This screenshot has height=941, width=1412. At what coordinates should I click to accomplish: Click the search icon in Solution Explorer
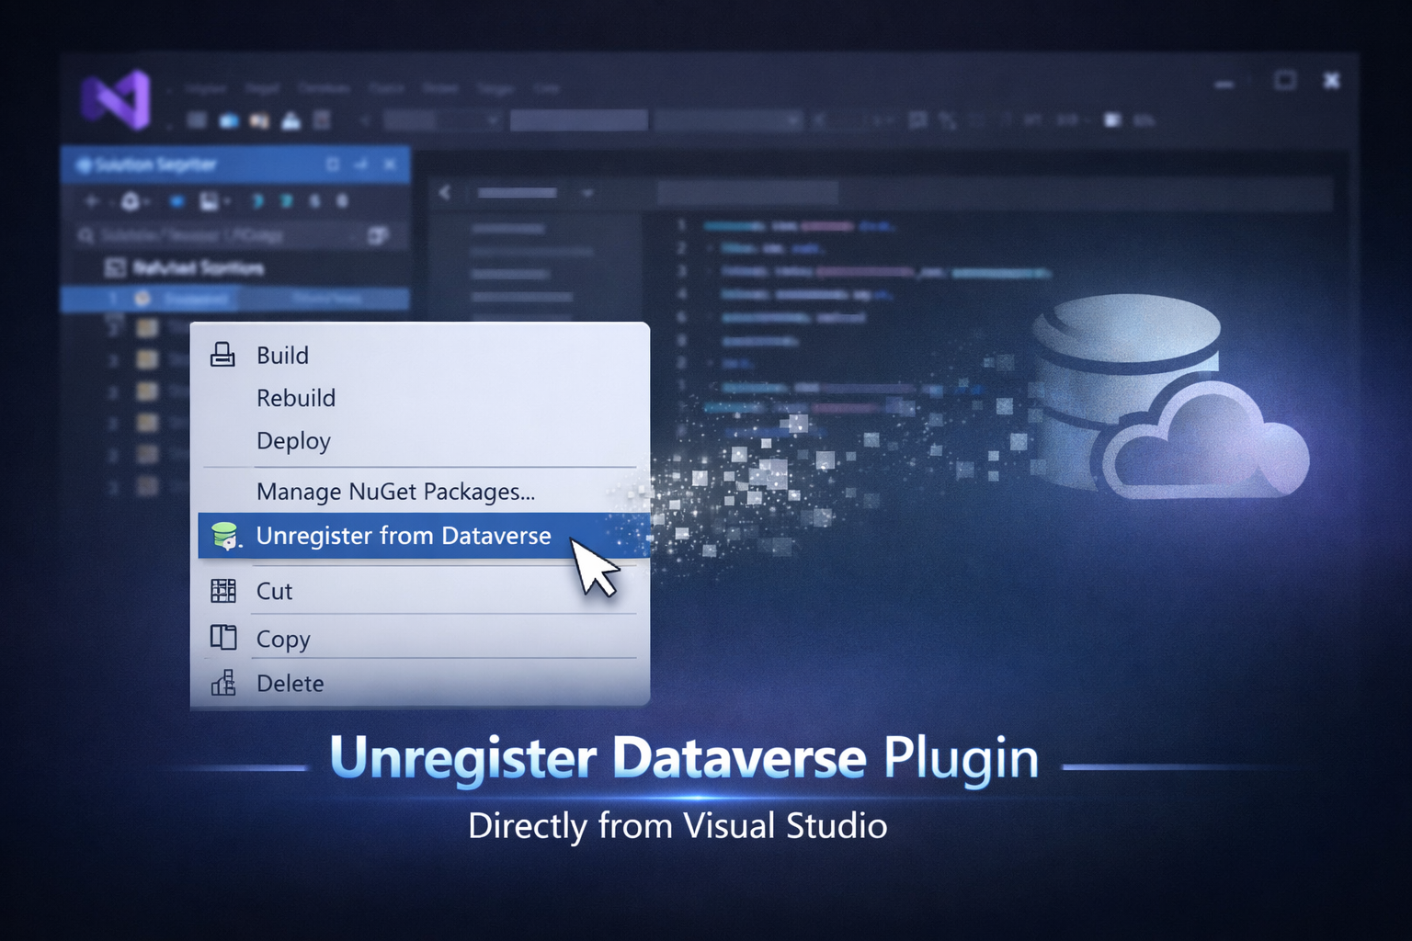pos(85,236)
